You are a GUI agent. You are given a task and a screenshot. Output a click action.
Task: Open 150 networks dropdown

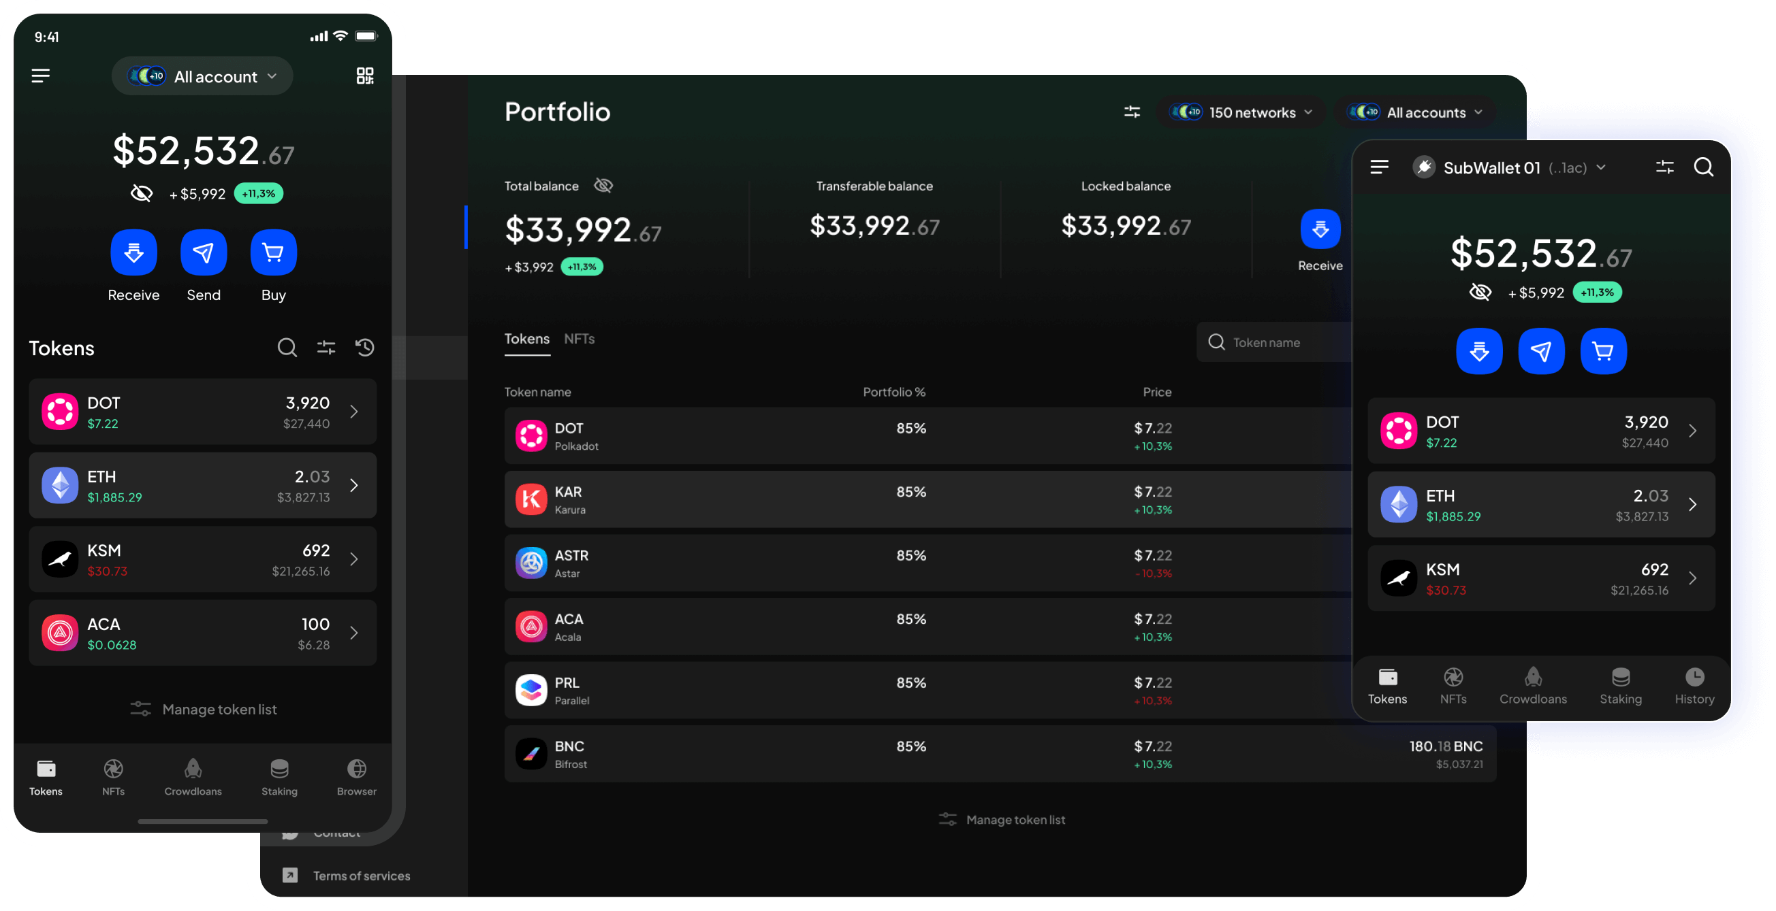1241,112
